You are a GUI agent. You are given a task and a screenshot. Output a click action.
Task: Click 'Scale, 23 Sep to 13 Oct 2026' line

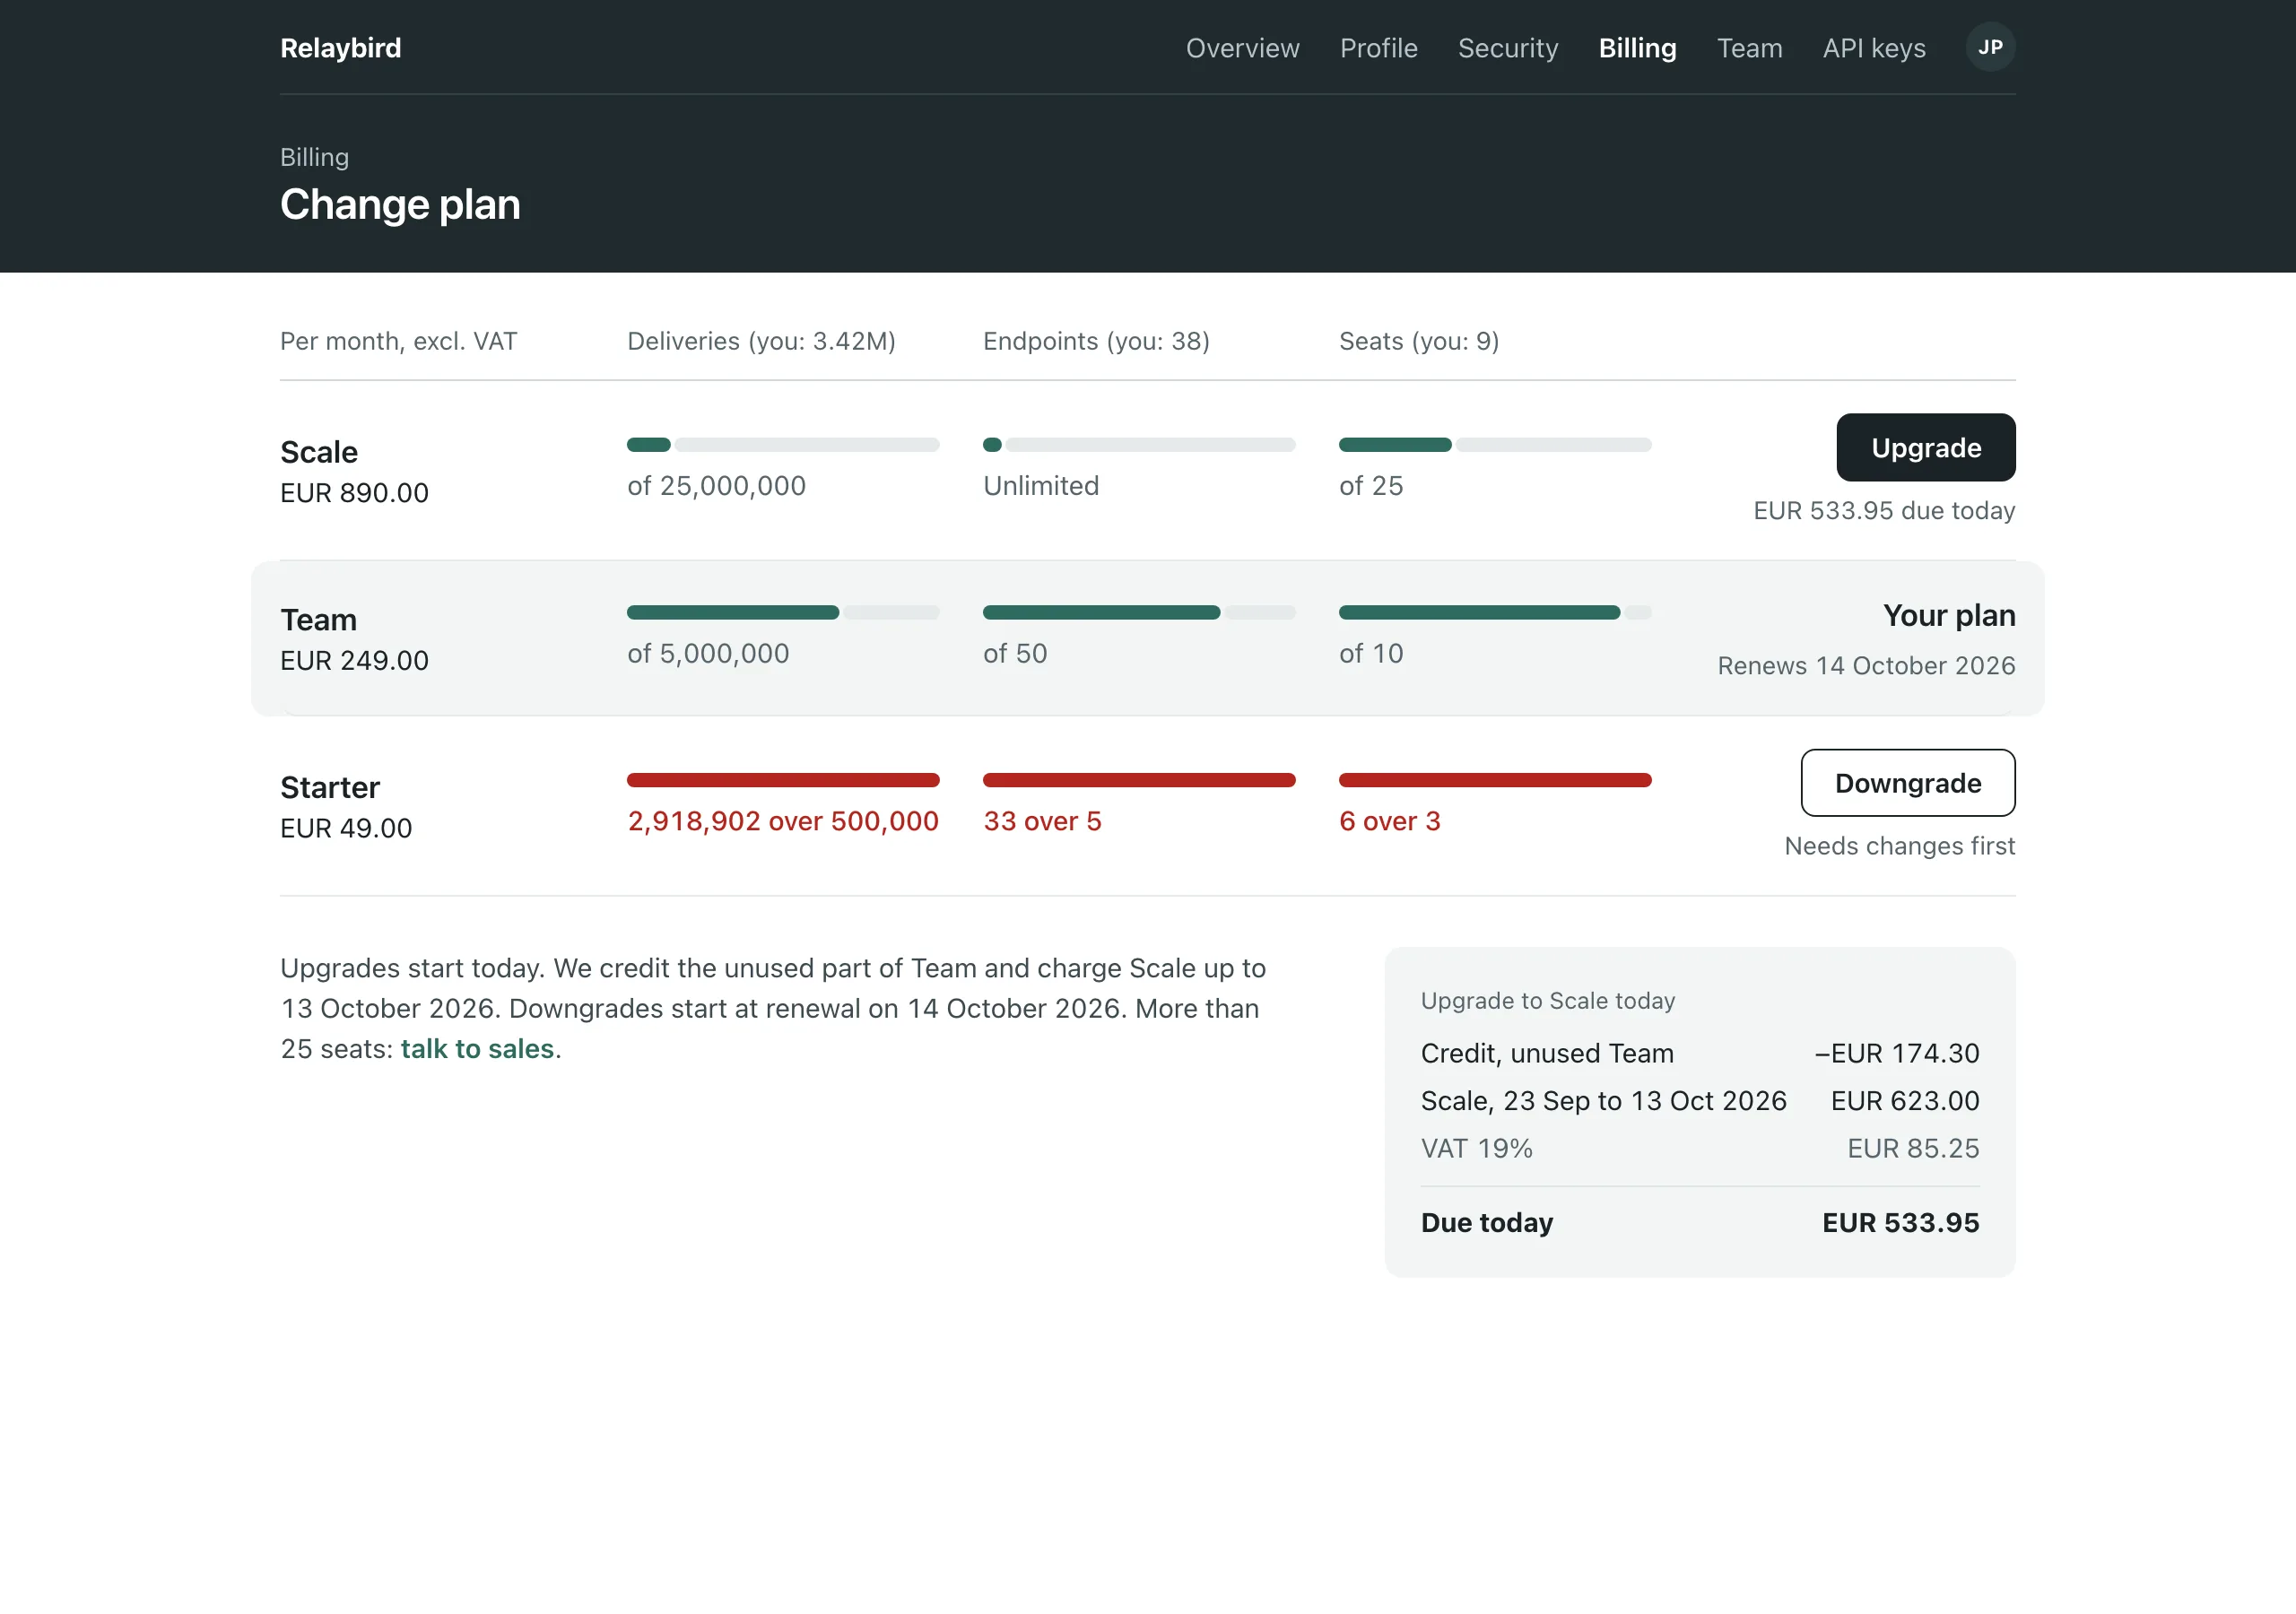(x=1603, y=1101)
